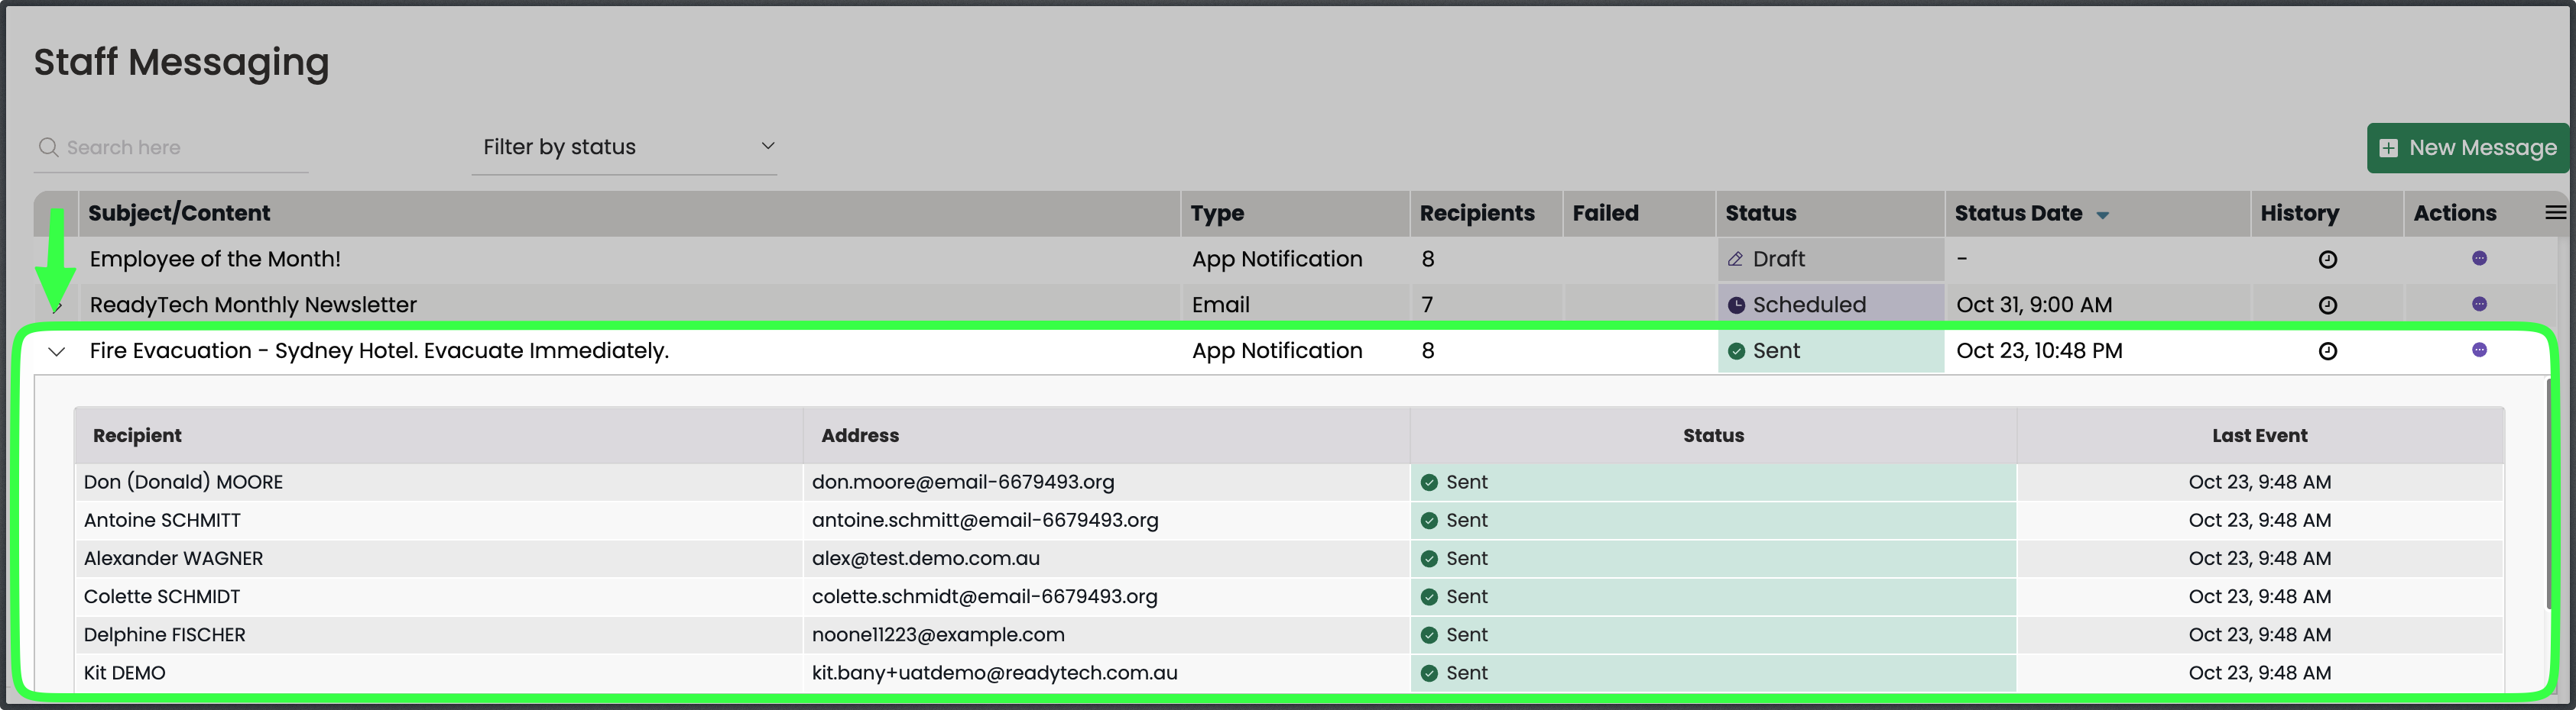
Task: Select recipient Alexander WAGNER
Action: click(x=173, y=558)
